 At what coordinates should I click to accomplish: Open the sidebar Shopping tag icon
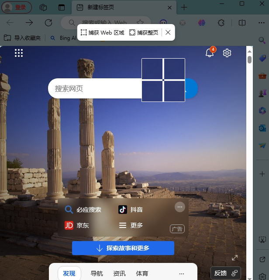(262, 58)
